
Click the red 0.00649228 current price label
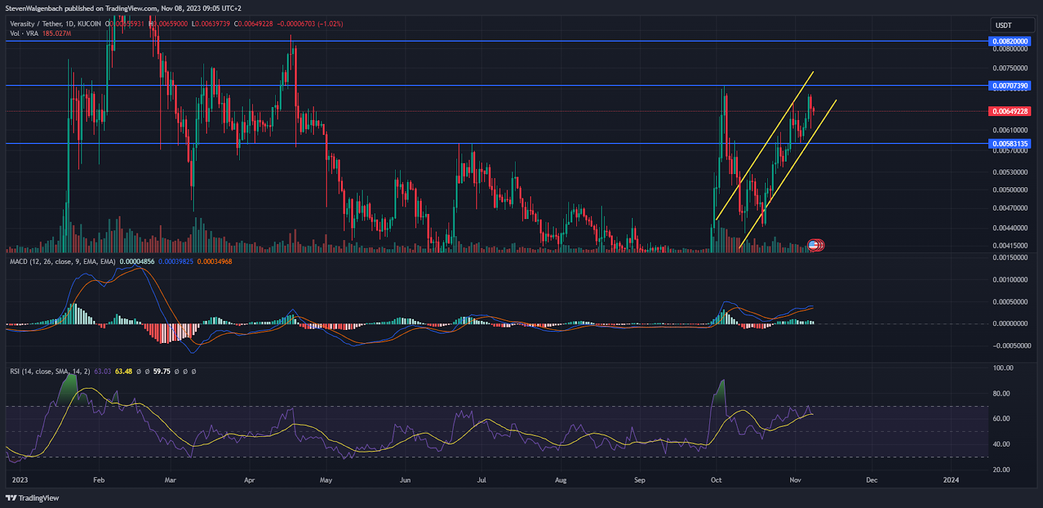(1010, 111)
